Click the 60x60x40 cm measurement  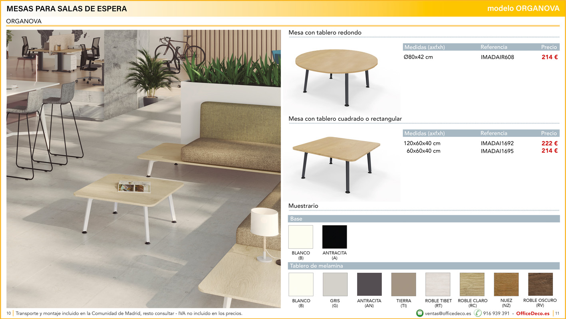(423, 151)
